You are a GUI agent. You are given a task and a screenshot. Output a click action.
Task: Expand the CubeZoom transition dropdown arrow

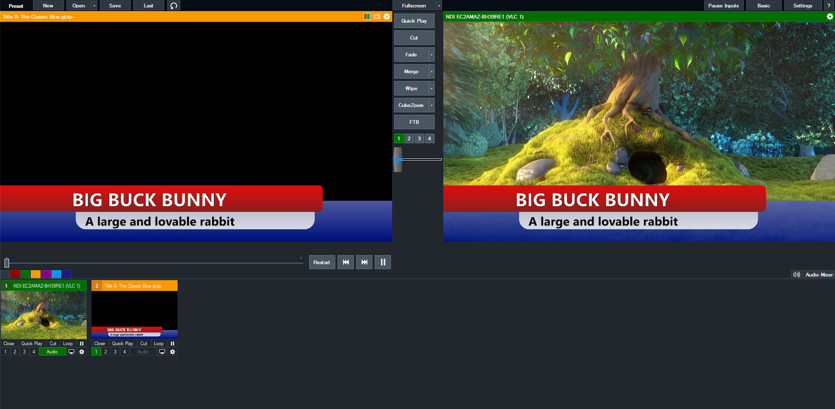point(431,105)
